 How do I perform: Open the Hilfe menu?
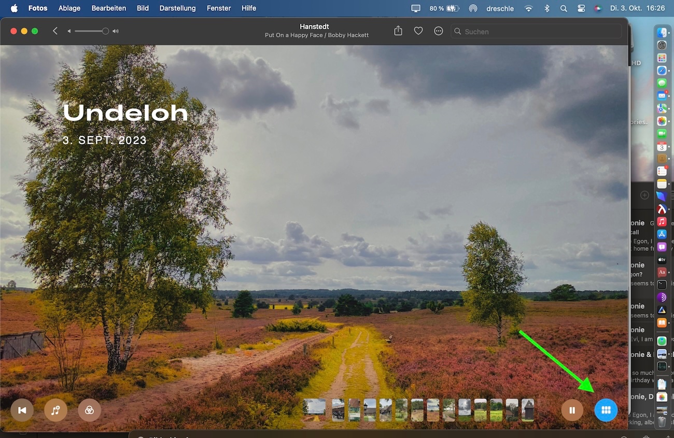point(249,8)
